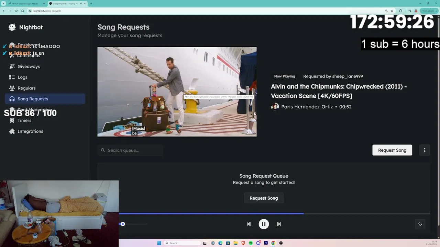Screen dimensions: 440x247
Task: Click the Giveaways gift icon
Action: (12, 67)
